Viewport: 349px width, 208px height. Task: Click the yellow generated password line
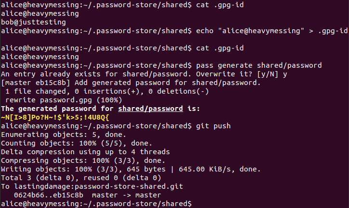pyautogui.click(x=55, y=117)
